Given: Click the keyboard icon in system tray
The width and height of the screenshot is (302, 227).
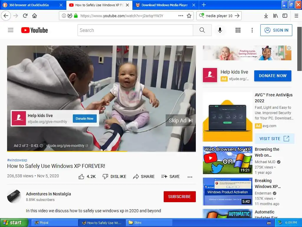Looking at the screenshot, I should 269,223.
